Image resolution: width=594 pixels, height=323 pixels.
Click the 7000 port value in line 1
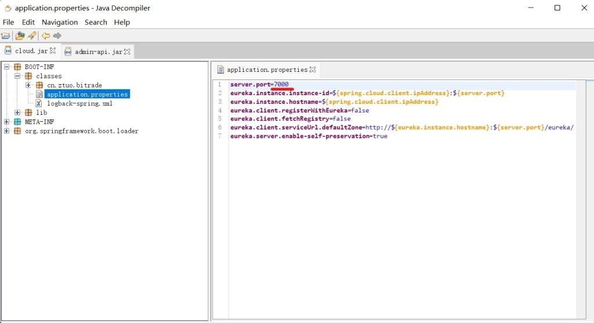(281, 85)
